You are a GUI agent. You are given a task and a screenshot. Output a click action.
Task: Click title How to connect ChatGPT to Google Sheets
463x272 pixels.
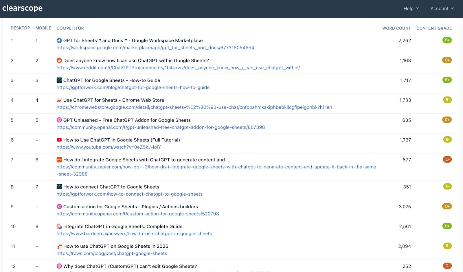tap(111, 187)
